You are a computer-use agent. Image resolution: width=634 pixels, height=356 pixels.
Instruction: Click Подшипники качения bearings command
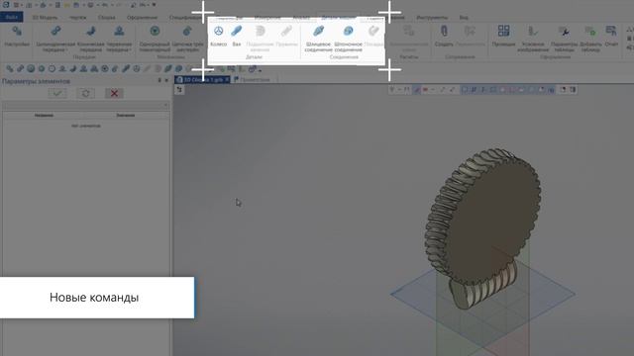[260, 39]
